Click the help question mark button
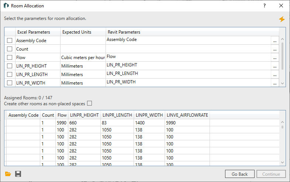 265,6
